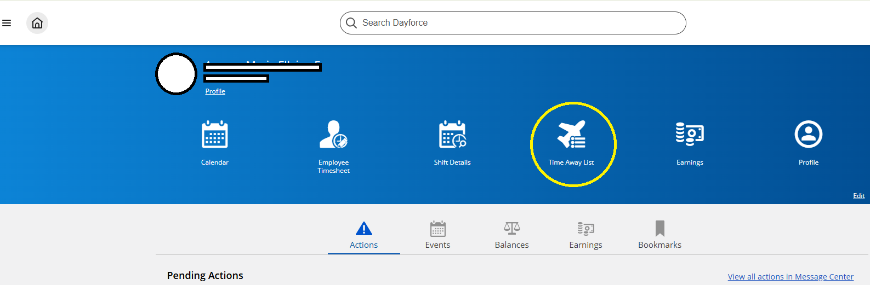Open the hamburger navigation menu
Screen dimensions: 870x285
[x=7, y=23]
